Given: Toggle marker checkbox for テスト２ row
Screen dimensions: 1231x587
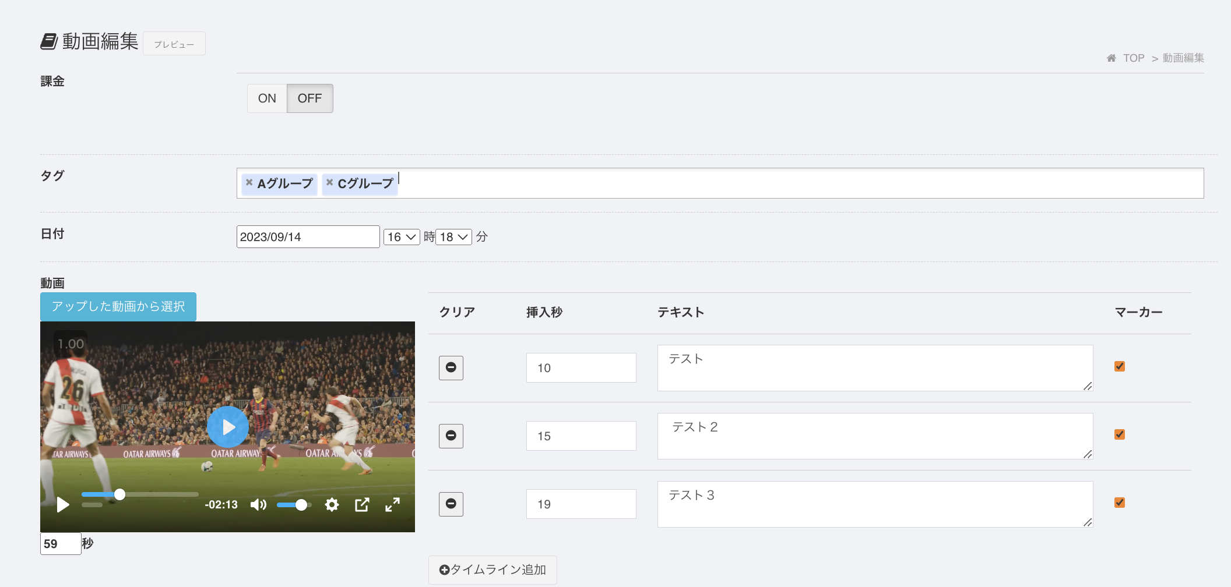Looking at the screenshot, I should pyautogui.click(x=1120, y=434).
